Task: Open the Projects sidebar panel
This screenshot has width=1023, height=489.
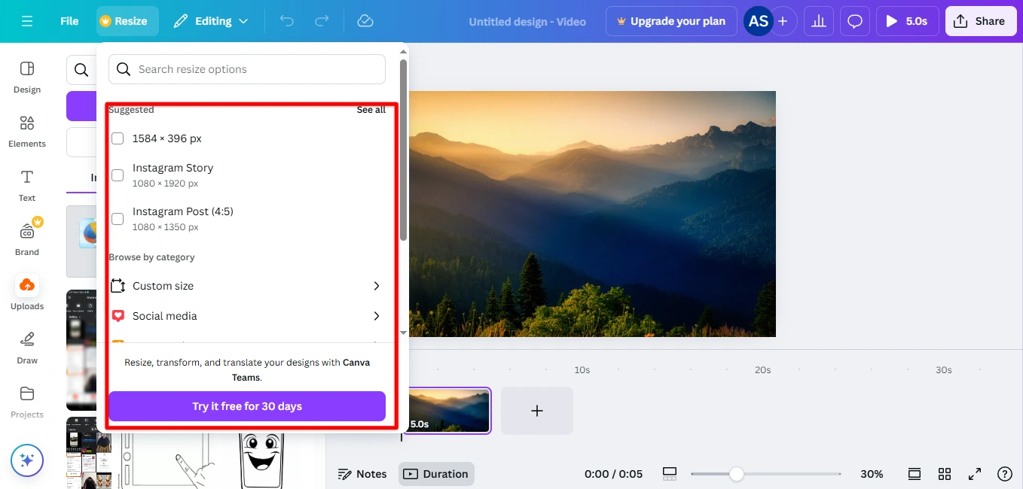Action: (x=27, y=402)
